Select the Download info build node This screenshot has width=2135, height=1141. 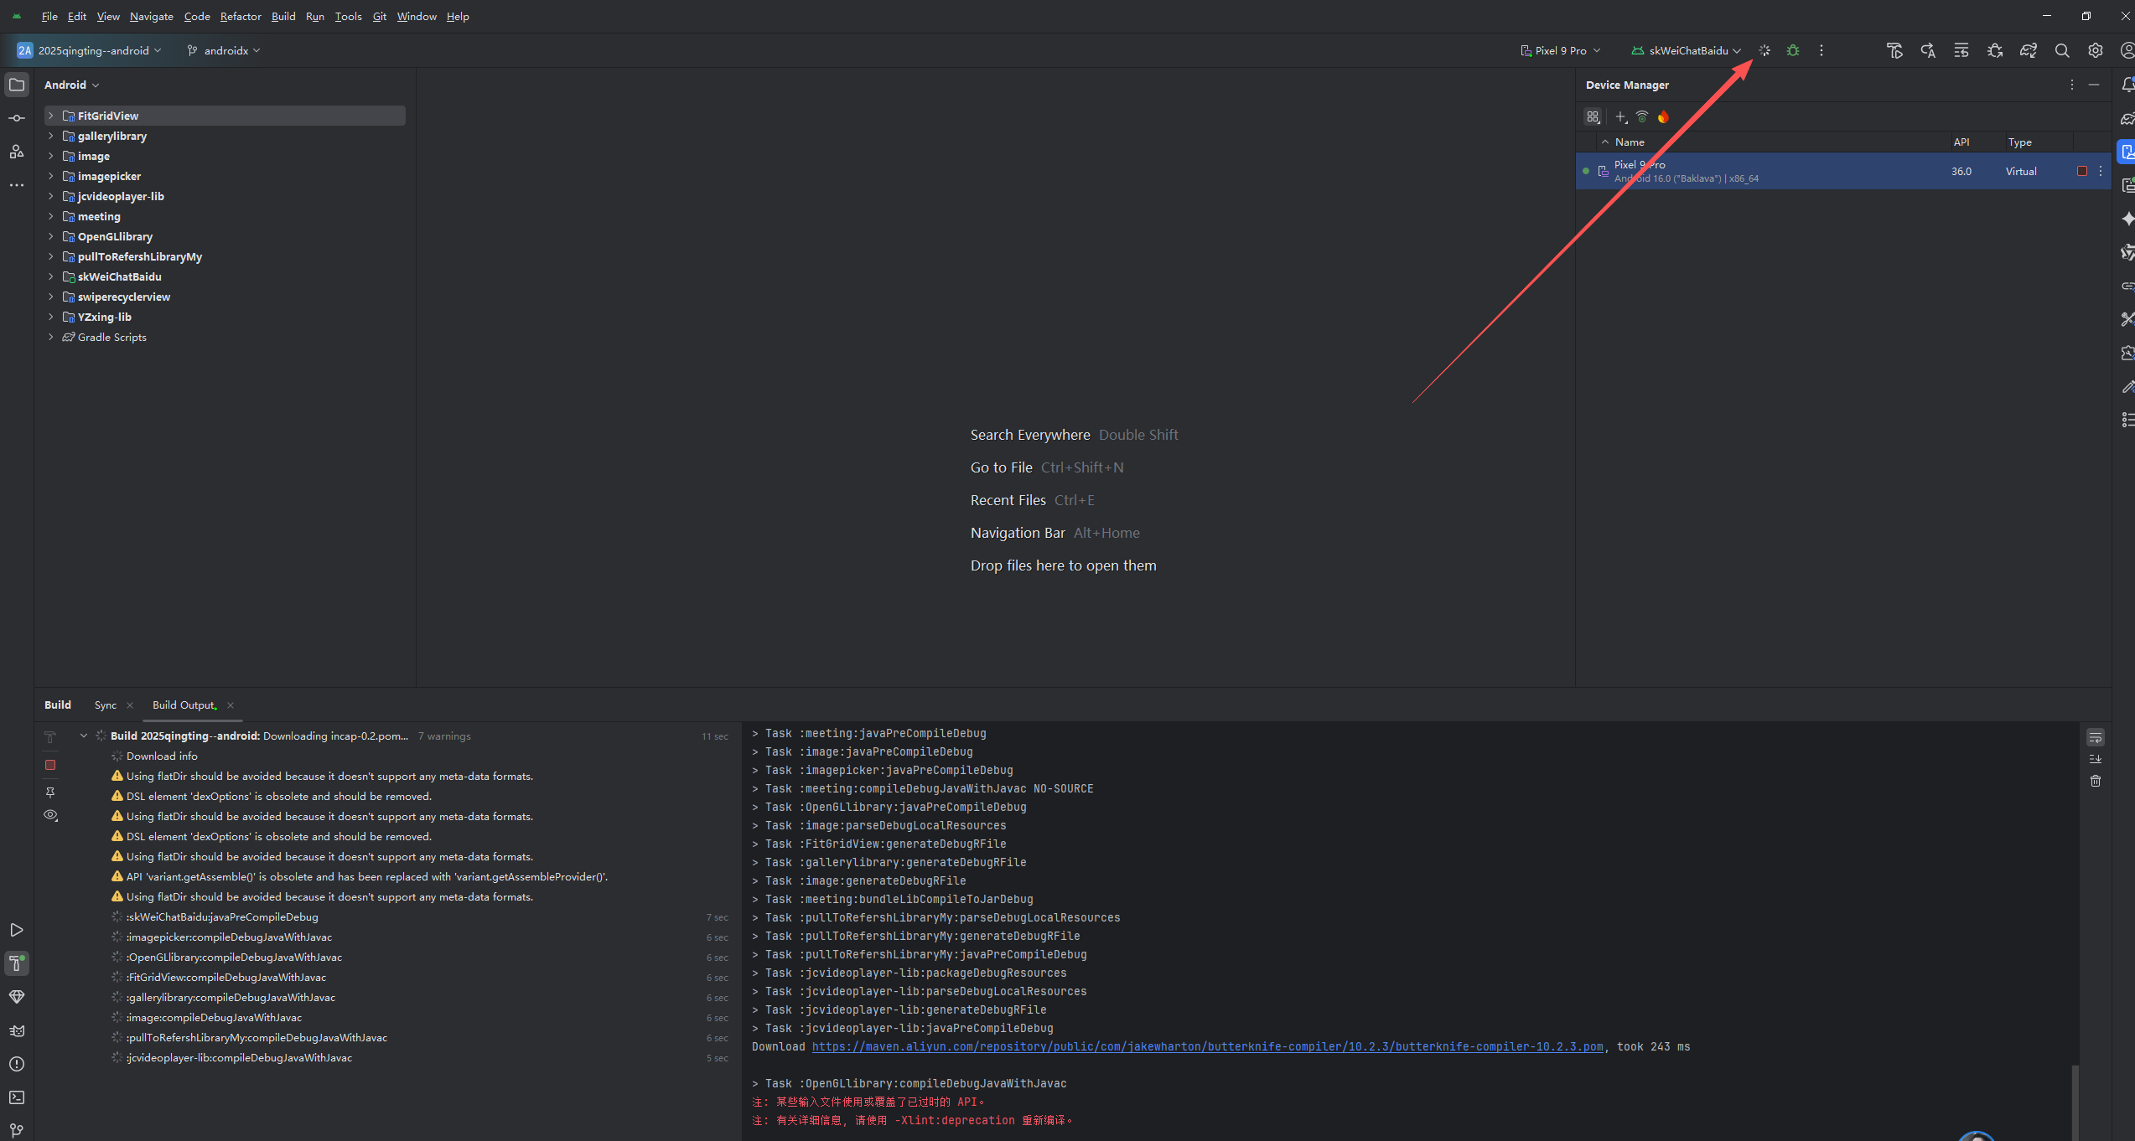pos(162,756)
